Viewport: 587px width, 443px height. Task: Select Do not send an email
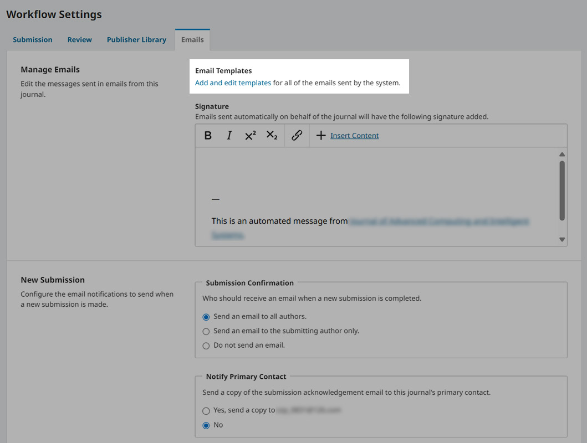pyautogui.click(x=206, y=346)
